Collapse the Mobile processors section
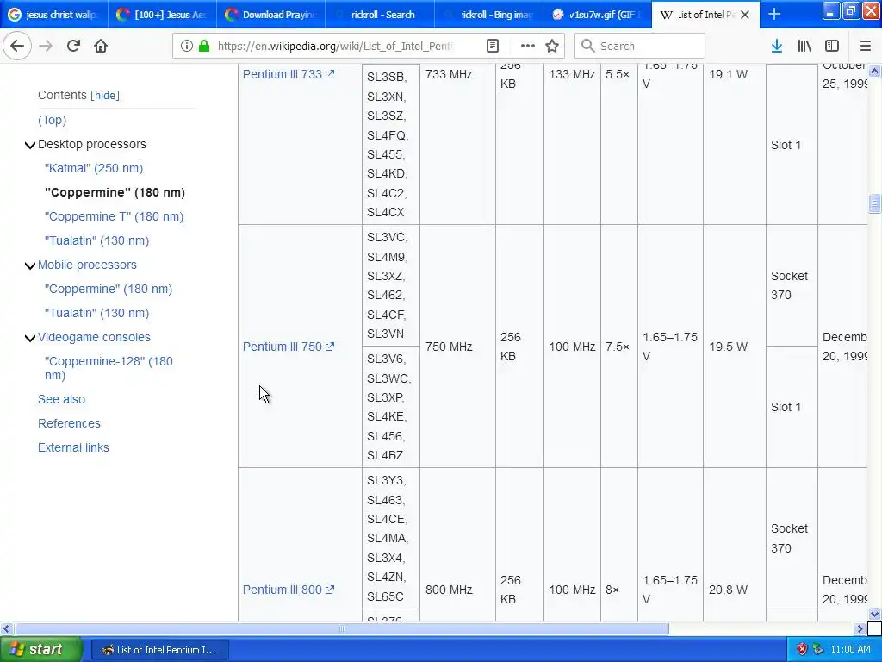 (30, 265)
